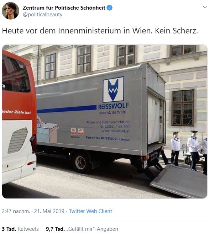The width and height of the screenshot is (209, 234).
Task: Click the Reisswolf wolf logo in photo
Action: coord(113,89)
